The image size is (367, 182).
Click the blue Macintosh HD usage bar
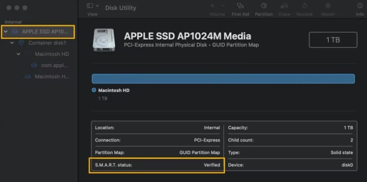tap(223, 79)
